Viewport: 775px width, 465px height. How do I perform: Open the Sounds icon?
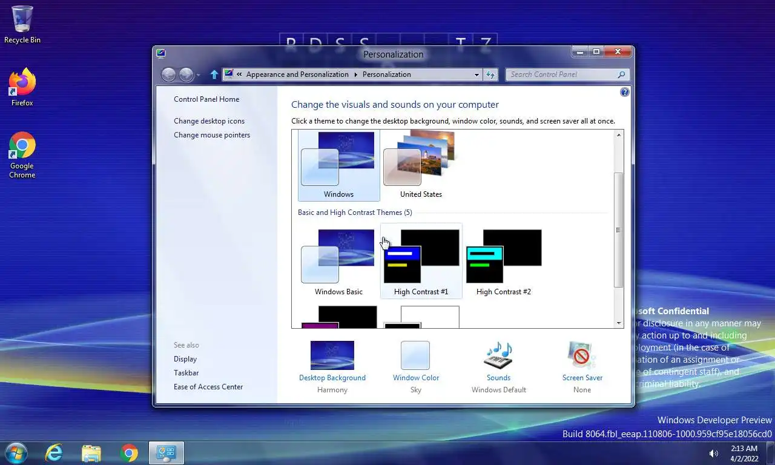click(498, 355)
